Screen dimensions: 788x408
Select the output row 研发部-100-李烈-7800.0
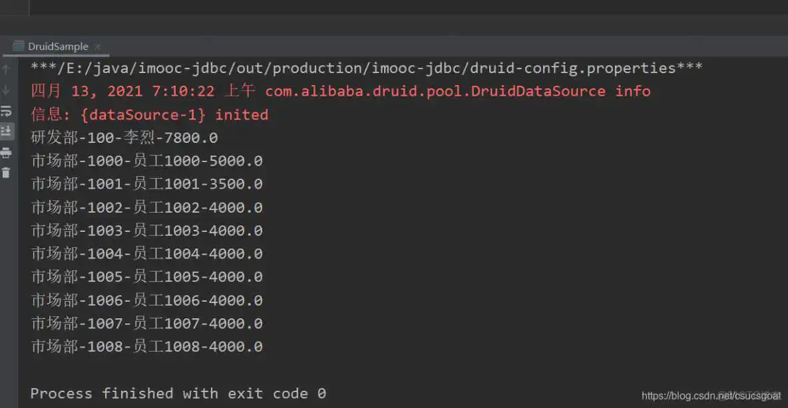click(124, 138)
